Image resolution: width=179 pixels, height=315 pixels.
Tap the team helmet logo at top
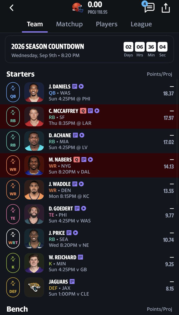[x=78, y=8]
